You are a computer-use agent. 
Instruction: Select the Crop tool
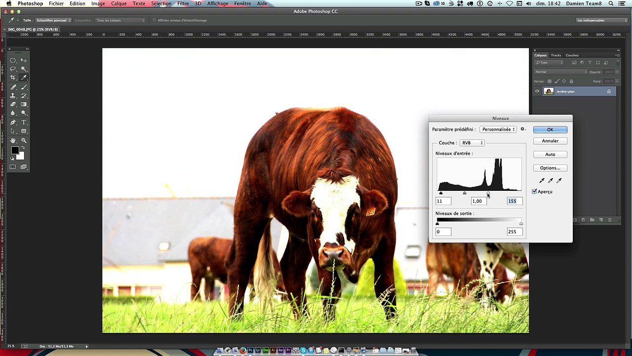pos(13,78)
